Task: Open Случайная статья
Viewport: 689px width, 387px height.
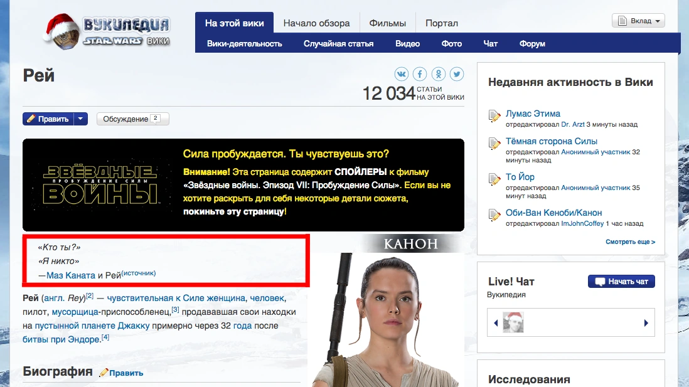Action: coord(338,43)
